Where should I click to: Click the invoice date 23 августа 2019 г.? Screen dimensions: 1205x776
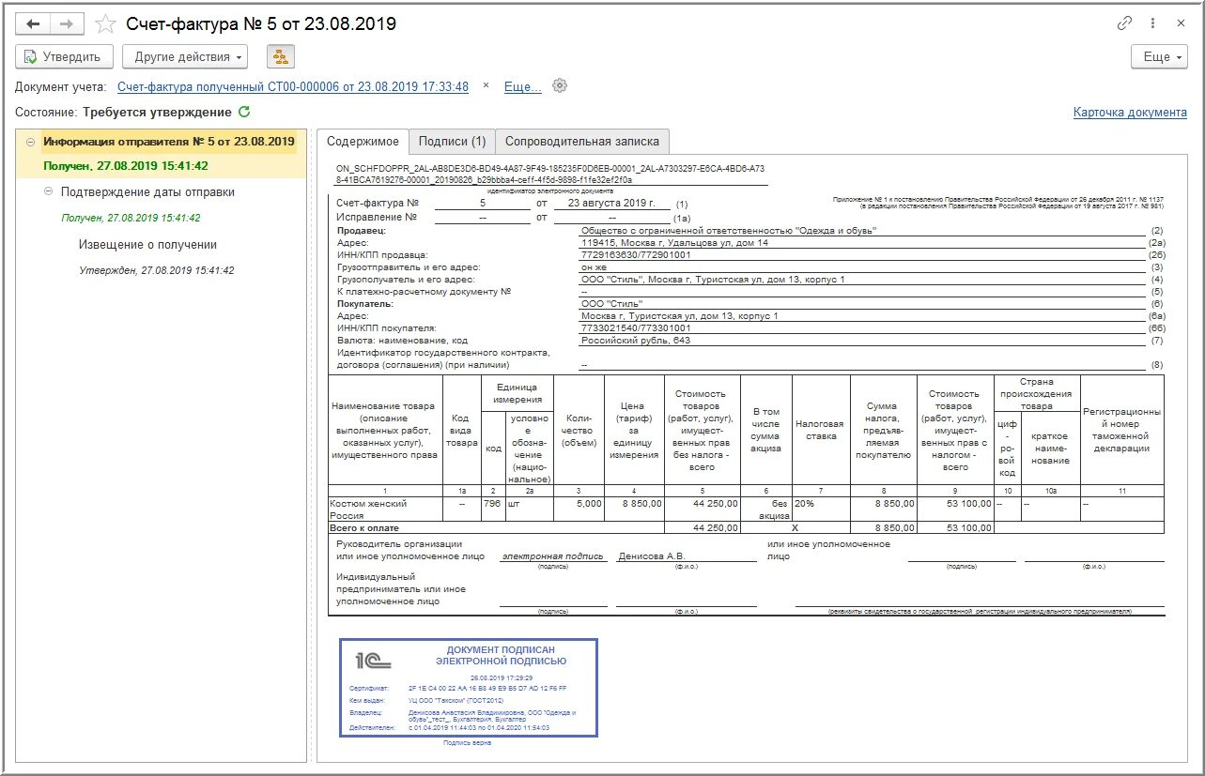[611, 203]
